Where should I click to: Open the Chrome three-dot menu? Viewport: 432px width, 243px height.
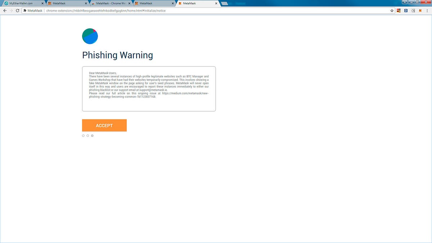pyautogui.click(x=428, y=11)
